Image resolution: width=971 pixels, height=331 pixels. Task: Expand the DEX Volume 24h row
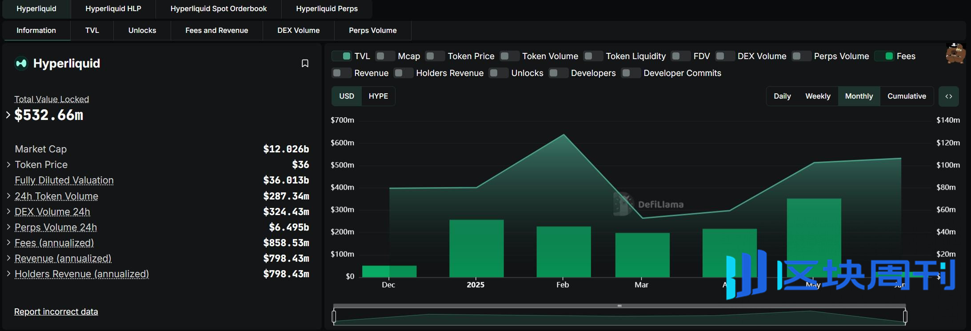click(x=8, y=211)
